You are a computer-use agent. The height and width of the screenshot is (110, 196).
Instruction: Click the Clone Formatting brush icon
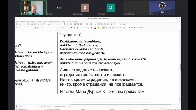(x=49, y=24)
